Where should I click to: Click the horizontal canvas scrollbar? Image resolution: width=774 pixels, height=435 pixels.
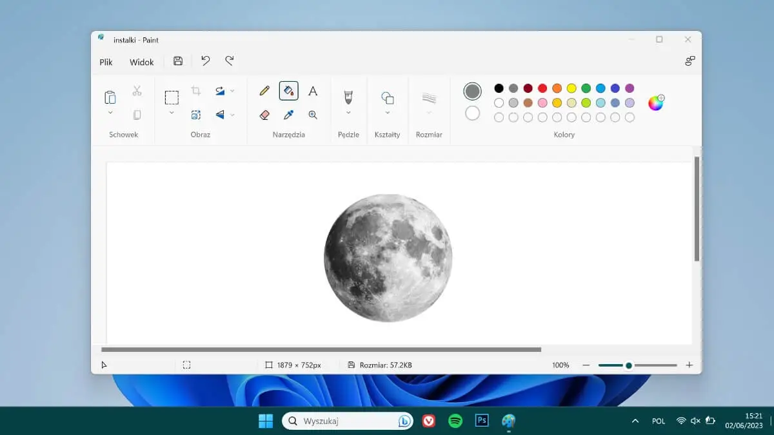click(x=322, y=349)
